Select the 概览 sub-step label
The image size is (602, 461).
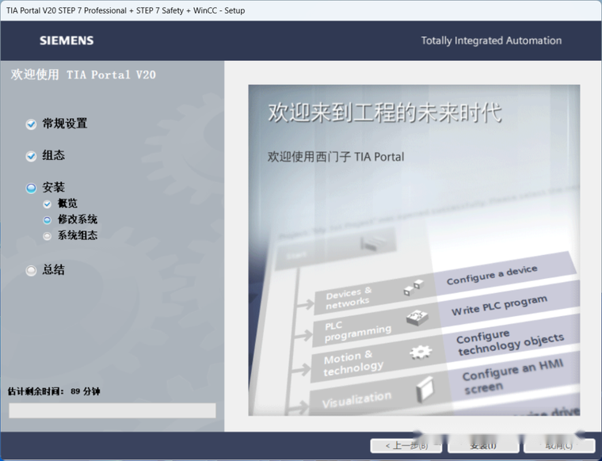point(67,204)
